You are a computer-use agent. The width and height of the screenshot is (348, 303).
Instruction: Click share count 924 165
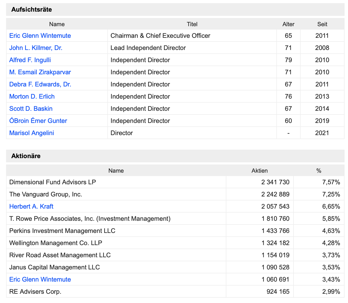pyautogui.click(x=278, y=292)
